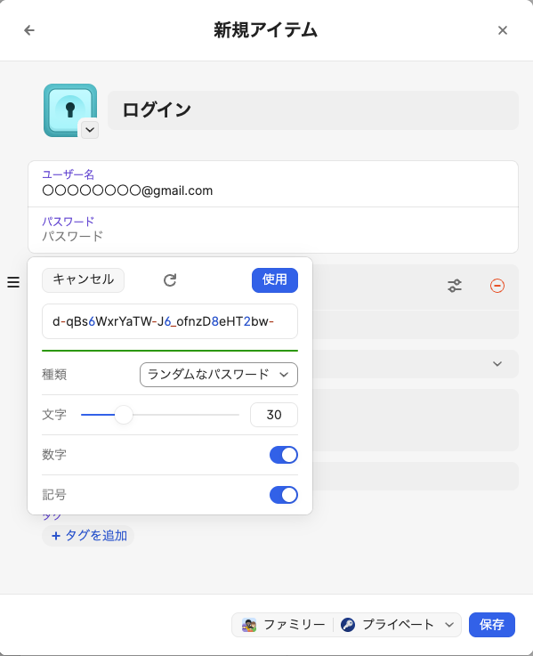Click the 文字 length slider handle
533x656 pixels.
pos(124,415)
